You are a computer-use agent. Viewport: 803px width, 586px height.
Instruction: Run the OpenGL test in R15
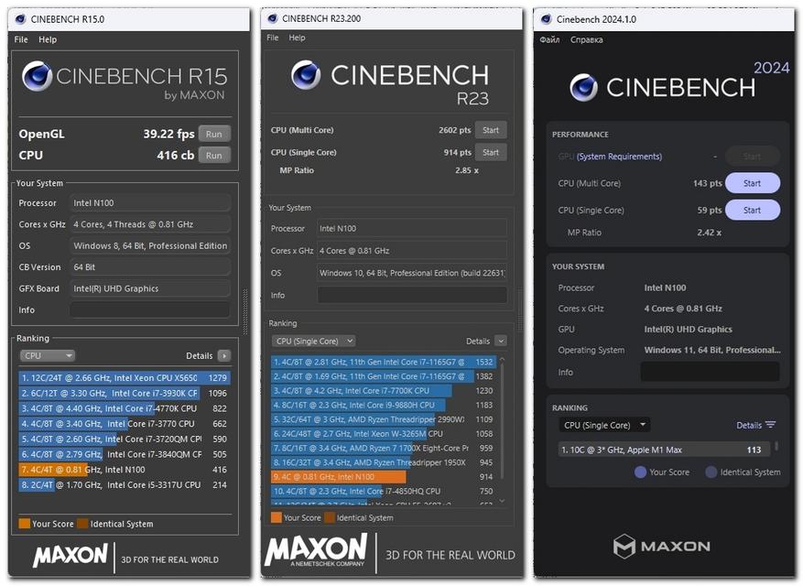tap(214, 134)
